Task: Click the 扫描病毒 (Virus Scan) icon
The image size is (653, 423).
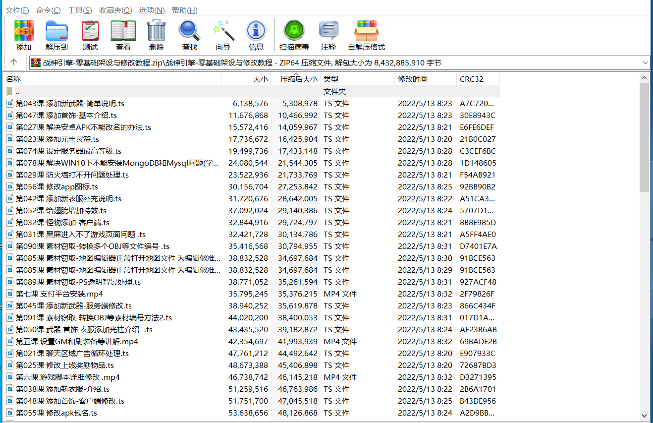Action: 294,35
